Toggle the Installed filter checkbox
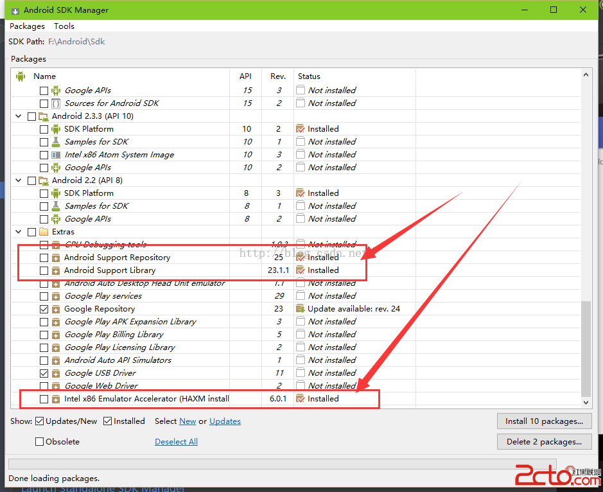Image resolution: width=603 pixels, height=492 pixels. (108, 421)
